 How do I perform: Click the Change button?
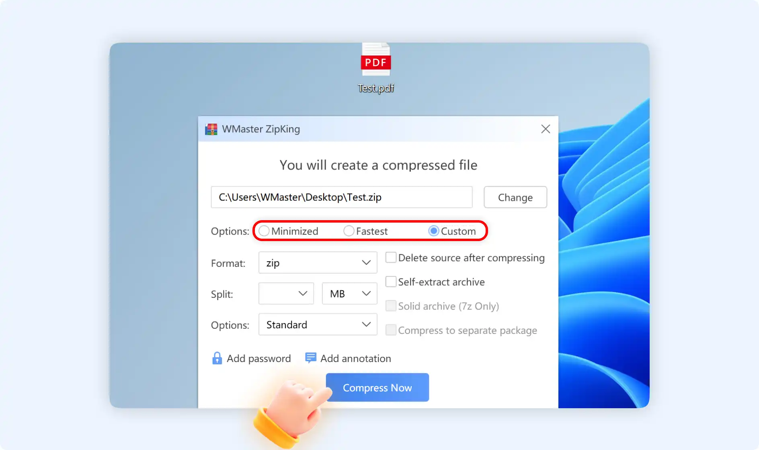515,197
